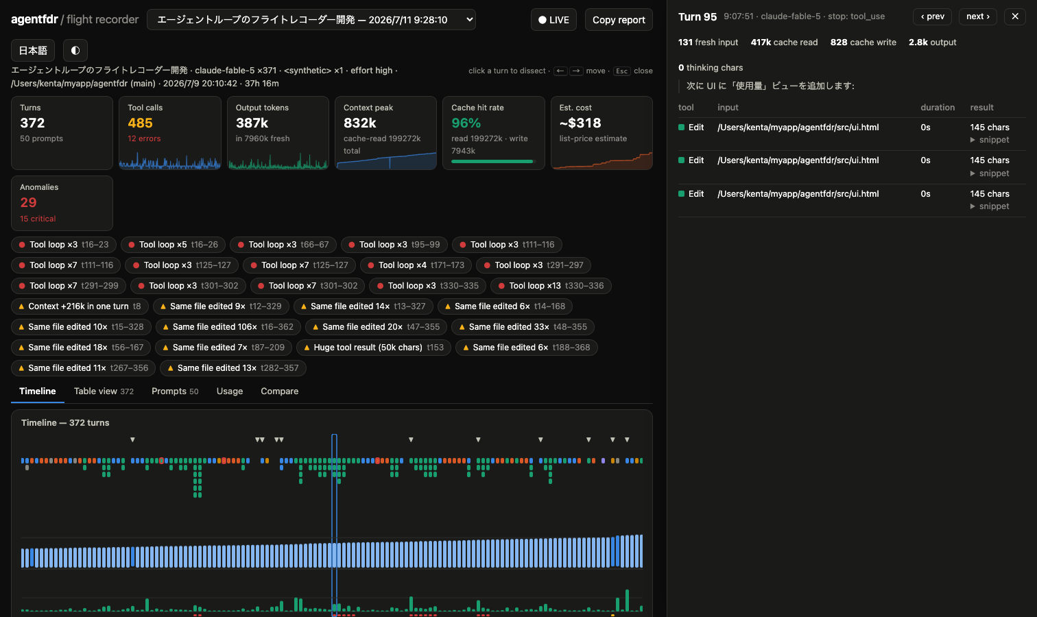Click first Edit row ui.html path
The width and height of the screenshot is (1037, 617).
(798, 128)
